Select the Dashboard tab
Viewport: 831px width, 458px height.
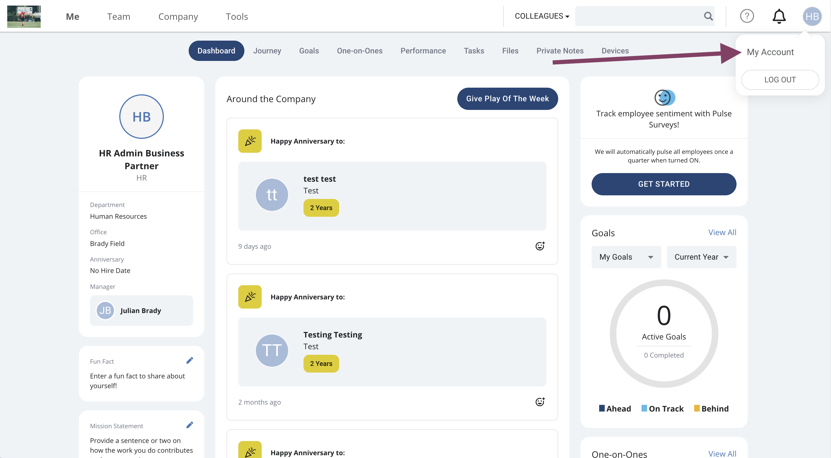point(216,51)
